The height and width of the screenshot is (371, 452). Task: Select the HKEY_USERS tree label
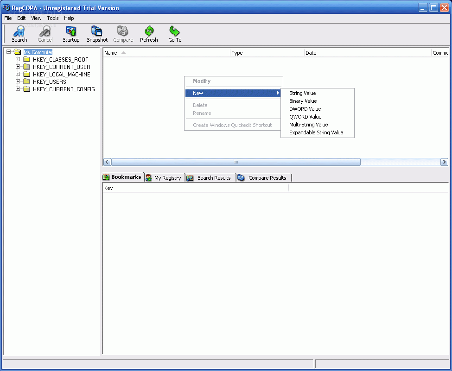pos(49,82)
